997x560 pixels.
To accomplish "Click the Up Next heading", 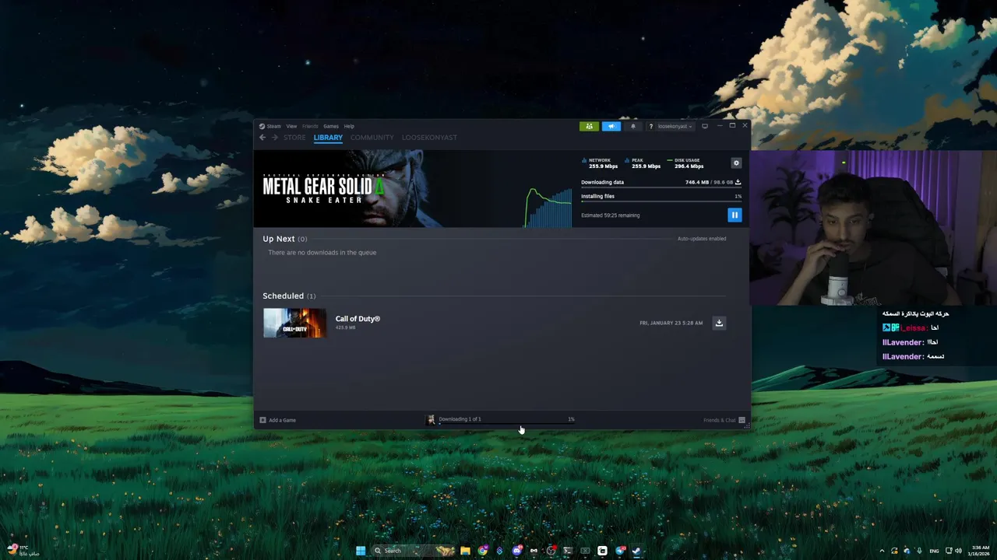I will point(279,239).
